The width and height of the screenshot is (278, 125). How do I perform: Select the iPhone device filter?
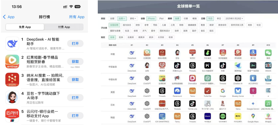click(151, 18)
